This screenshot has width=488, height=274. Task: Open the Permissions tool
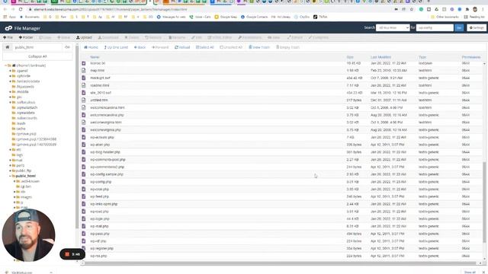tap(250, 37)
